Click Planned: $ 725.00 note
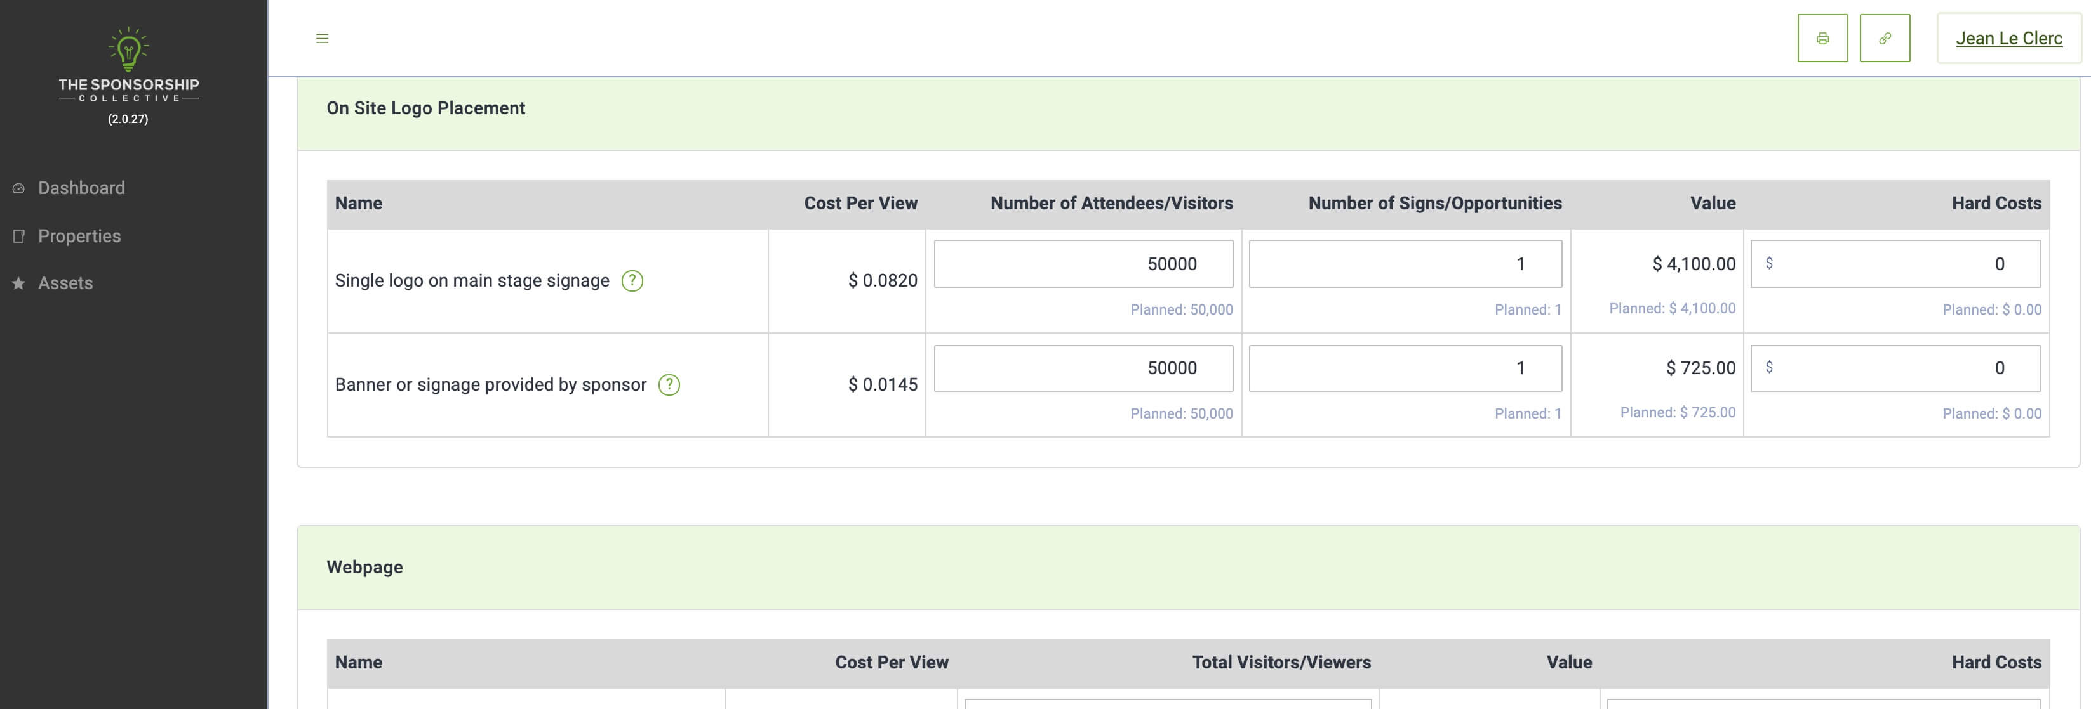 pos(1678,412)
